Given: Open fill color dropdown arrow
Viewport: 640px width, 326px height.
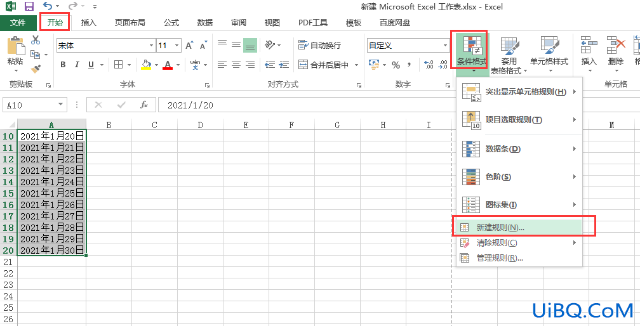Looking at the screenshot, I should (x=156, y=65).
